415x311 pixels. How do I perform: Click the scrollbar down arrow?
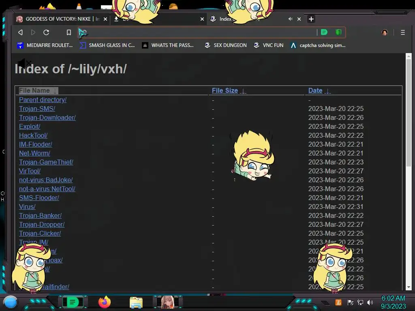point(409,287)
